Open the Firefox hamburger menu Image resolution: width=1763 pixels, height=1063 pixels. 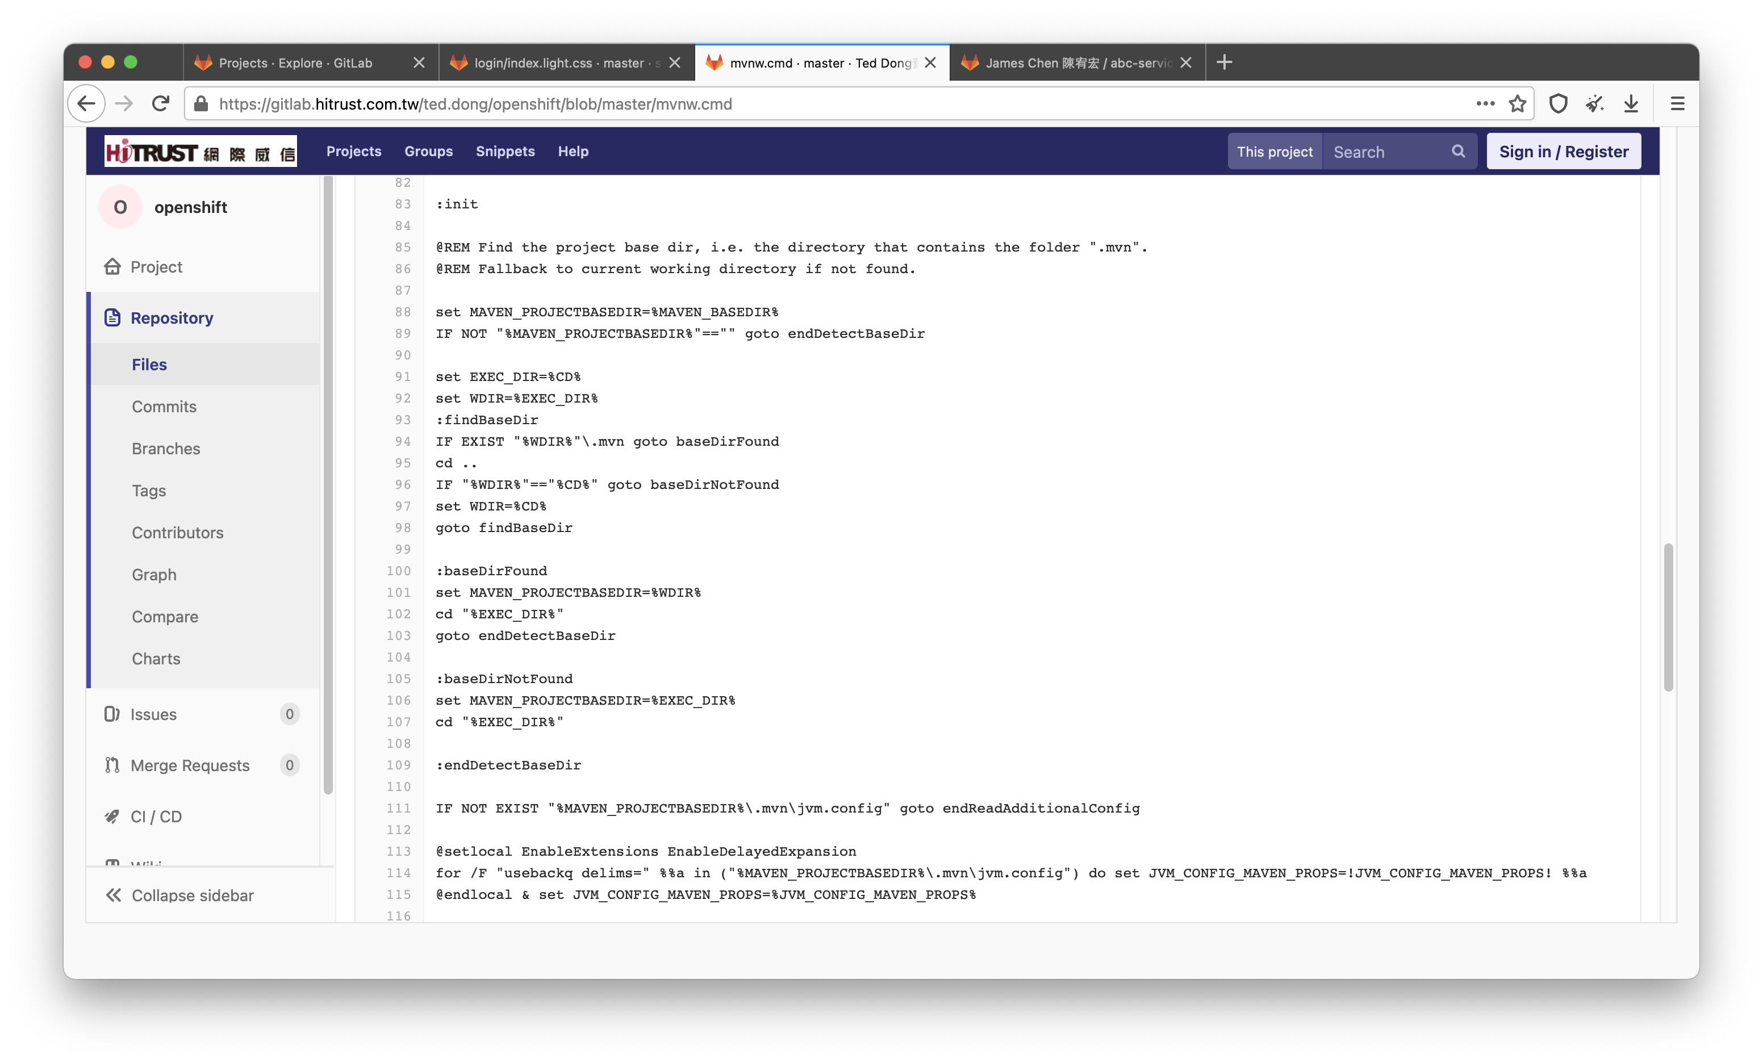pyautogui.click(x=1677, y=104)
